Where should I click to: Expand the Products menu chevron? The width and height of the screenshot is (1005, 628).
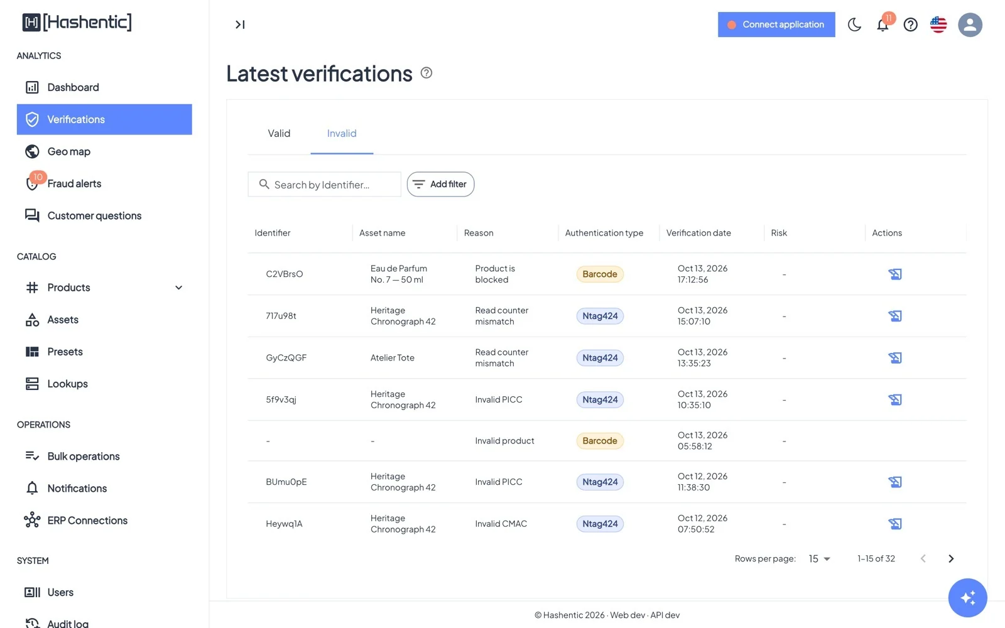pyautogui.click(x=178, y=288)
